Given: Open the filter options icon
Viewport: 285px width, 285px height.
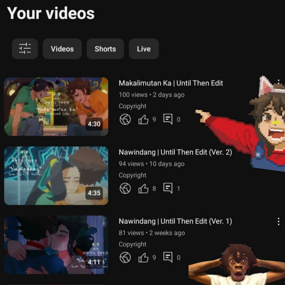Looking at the screenshot, I should click(x=25, y=49).
